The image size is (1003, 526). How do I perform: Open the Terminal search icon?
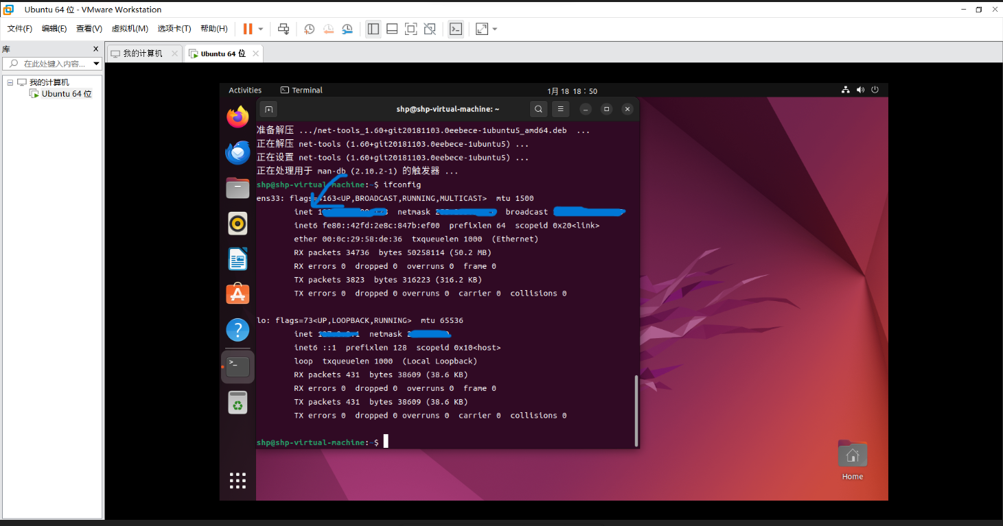point(538,108)
